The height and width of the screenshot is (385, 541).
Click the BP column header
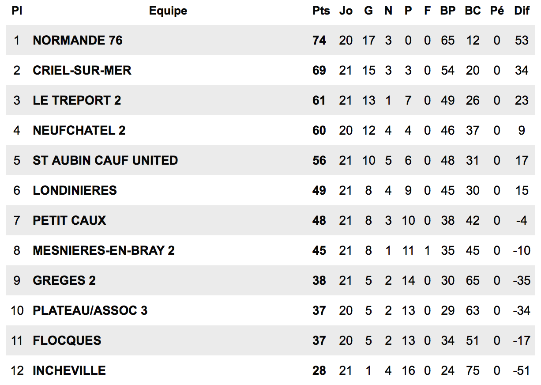(447, 11)
